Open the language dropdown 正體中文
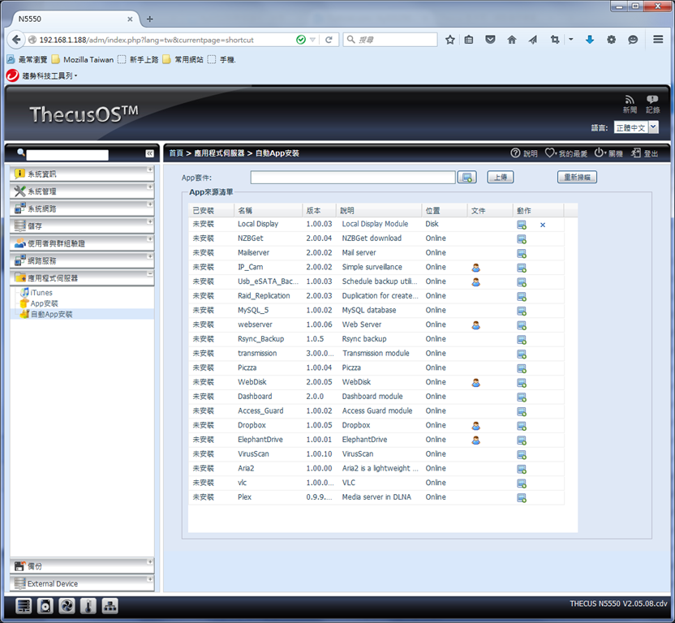The height and width of the screenshot is (623, 675). pyautogui.click(x=636, y=127)
